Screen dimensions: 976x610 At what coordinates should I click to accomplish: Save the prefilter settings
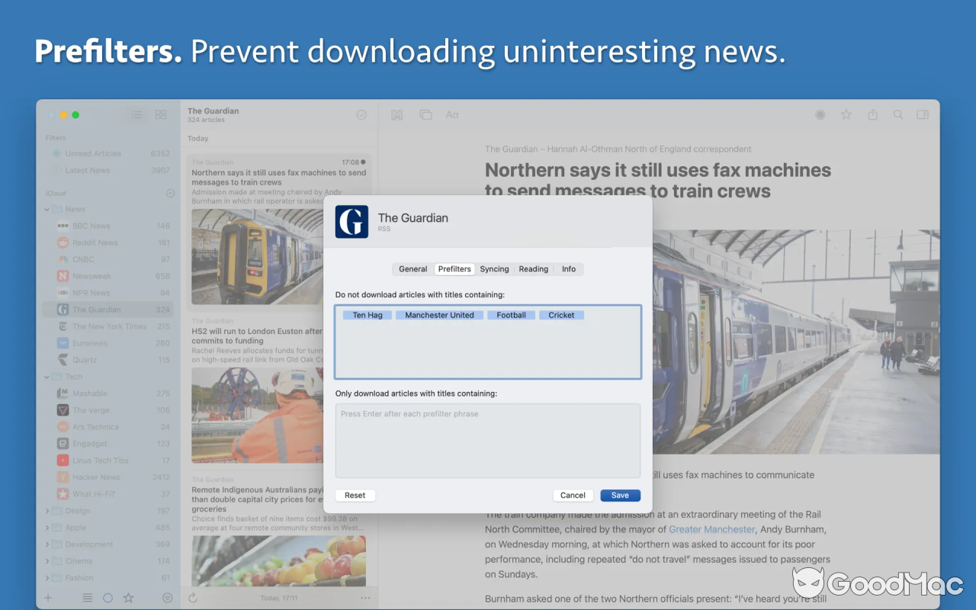pos(620,495)
